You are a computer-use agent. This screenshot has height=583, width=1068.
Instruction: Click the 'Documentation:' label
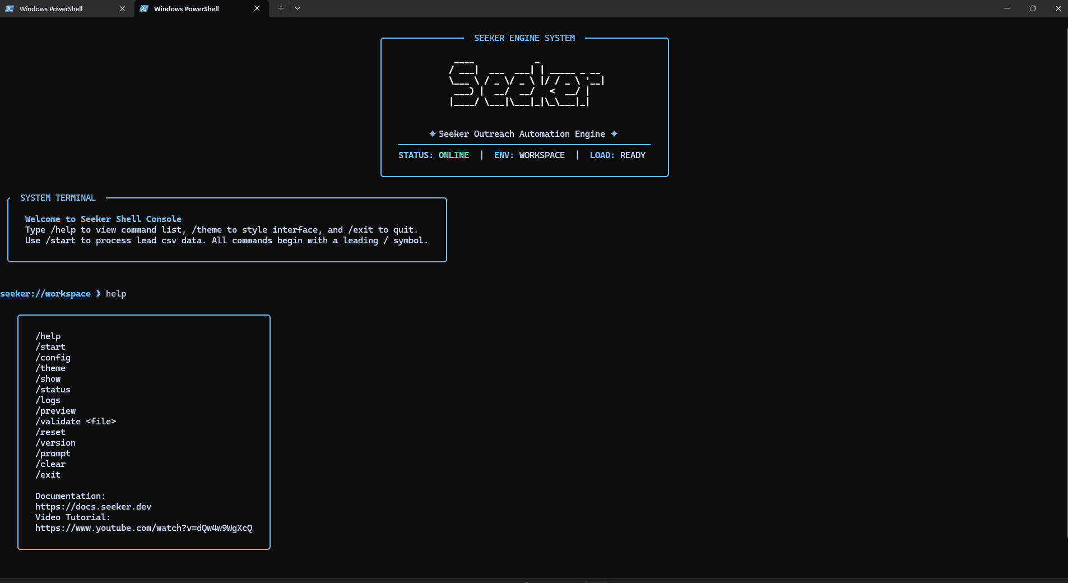pyautogui.click(x=70, y=496)
